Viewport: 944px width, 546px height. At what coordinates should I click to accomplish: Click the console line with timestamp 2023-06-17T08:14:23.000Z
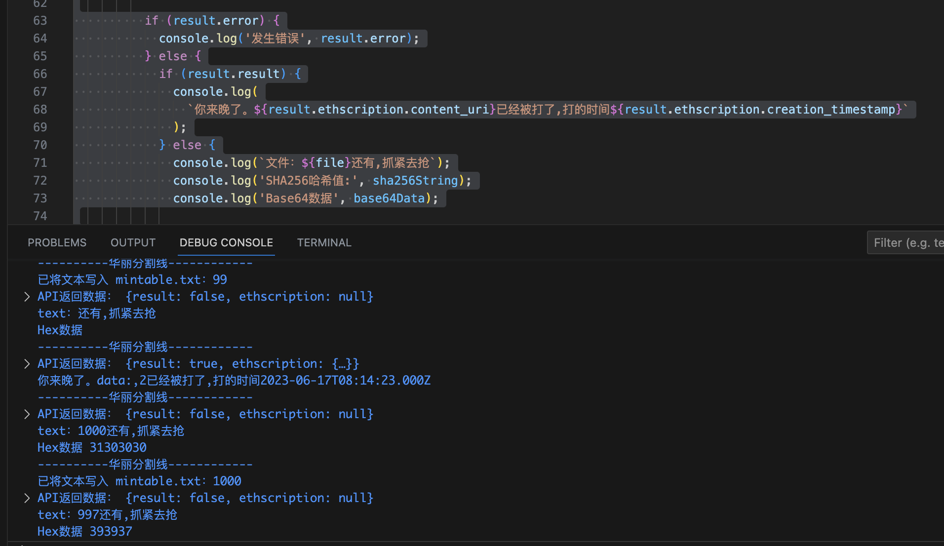click(234, 381)
